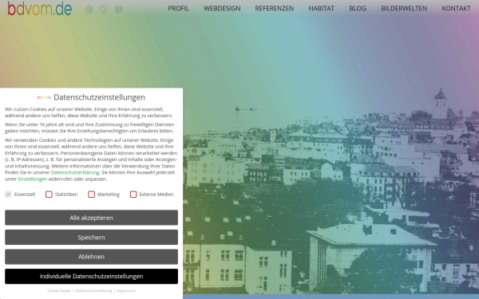Open BILDERWELTEN in navigation
The image size is (479, 299).
(x=404, y=9)
